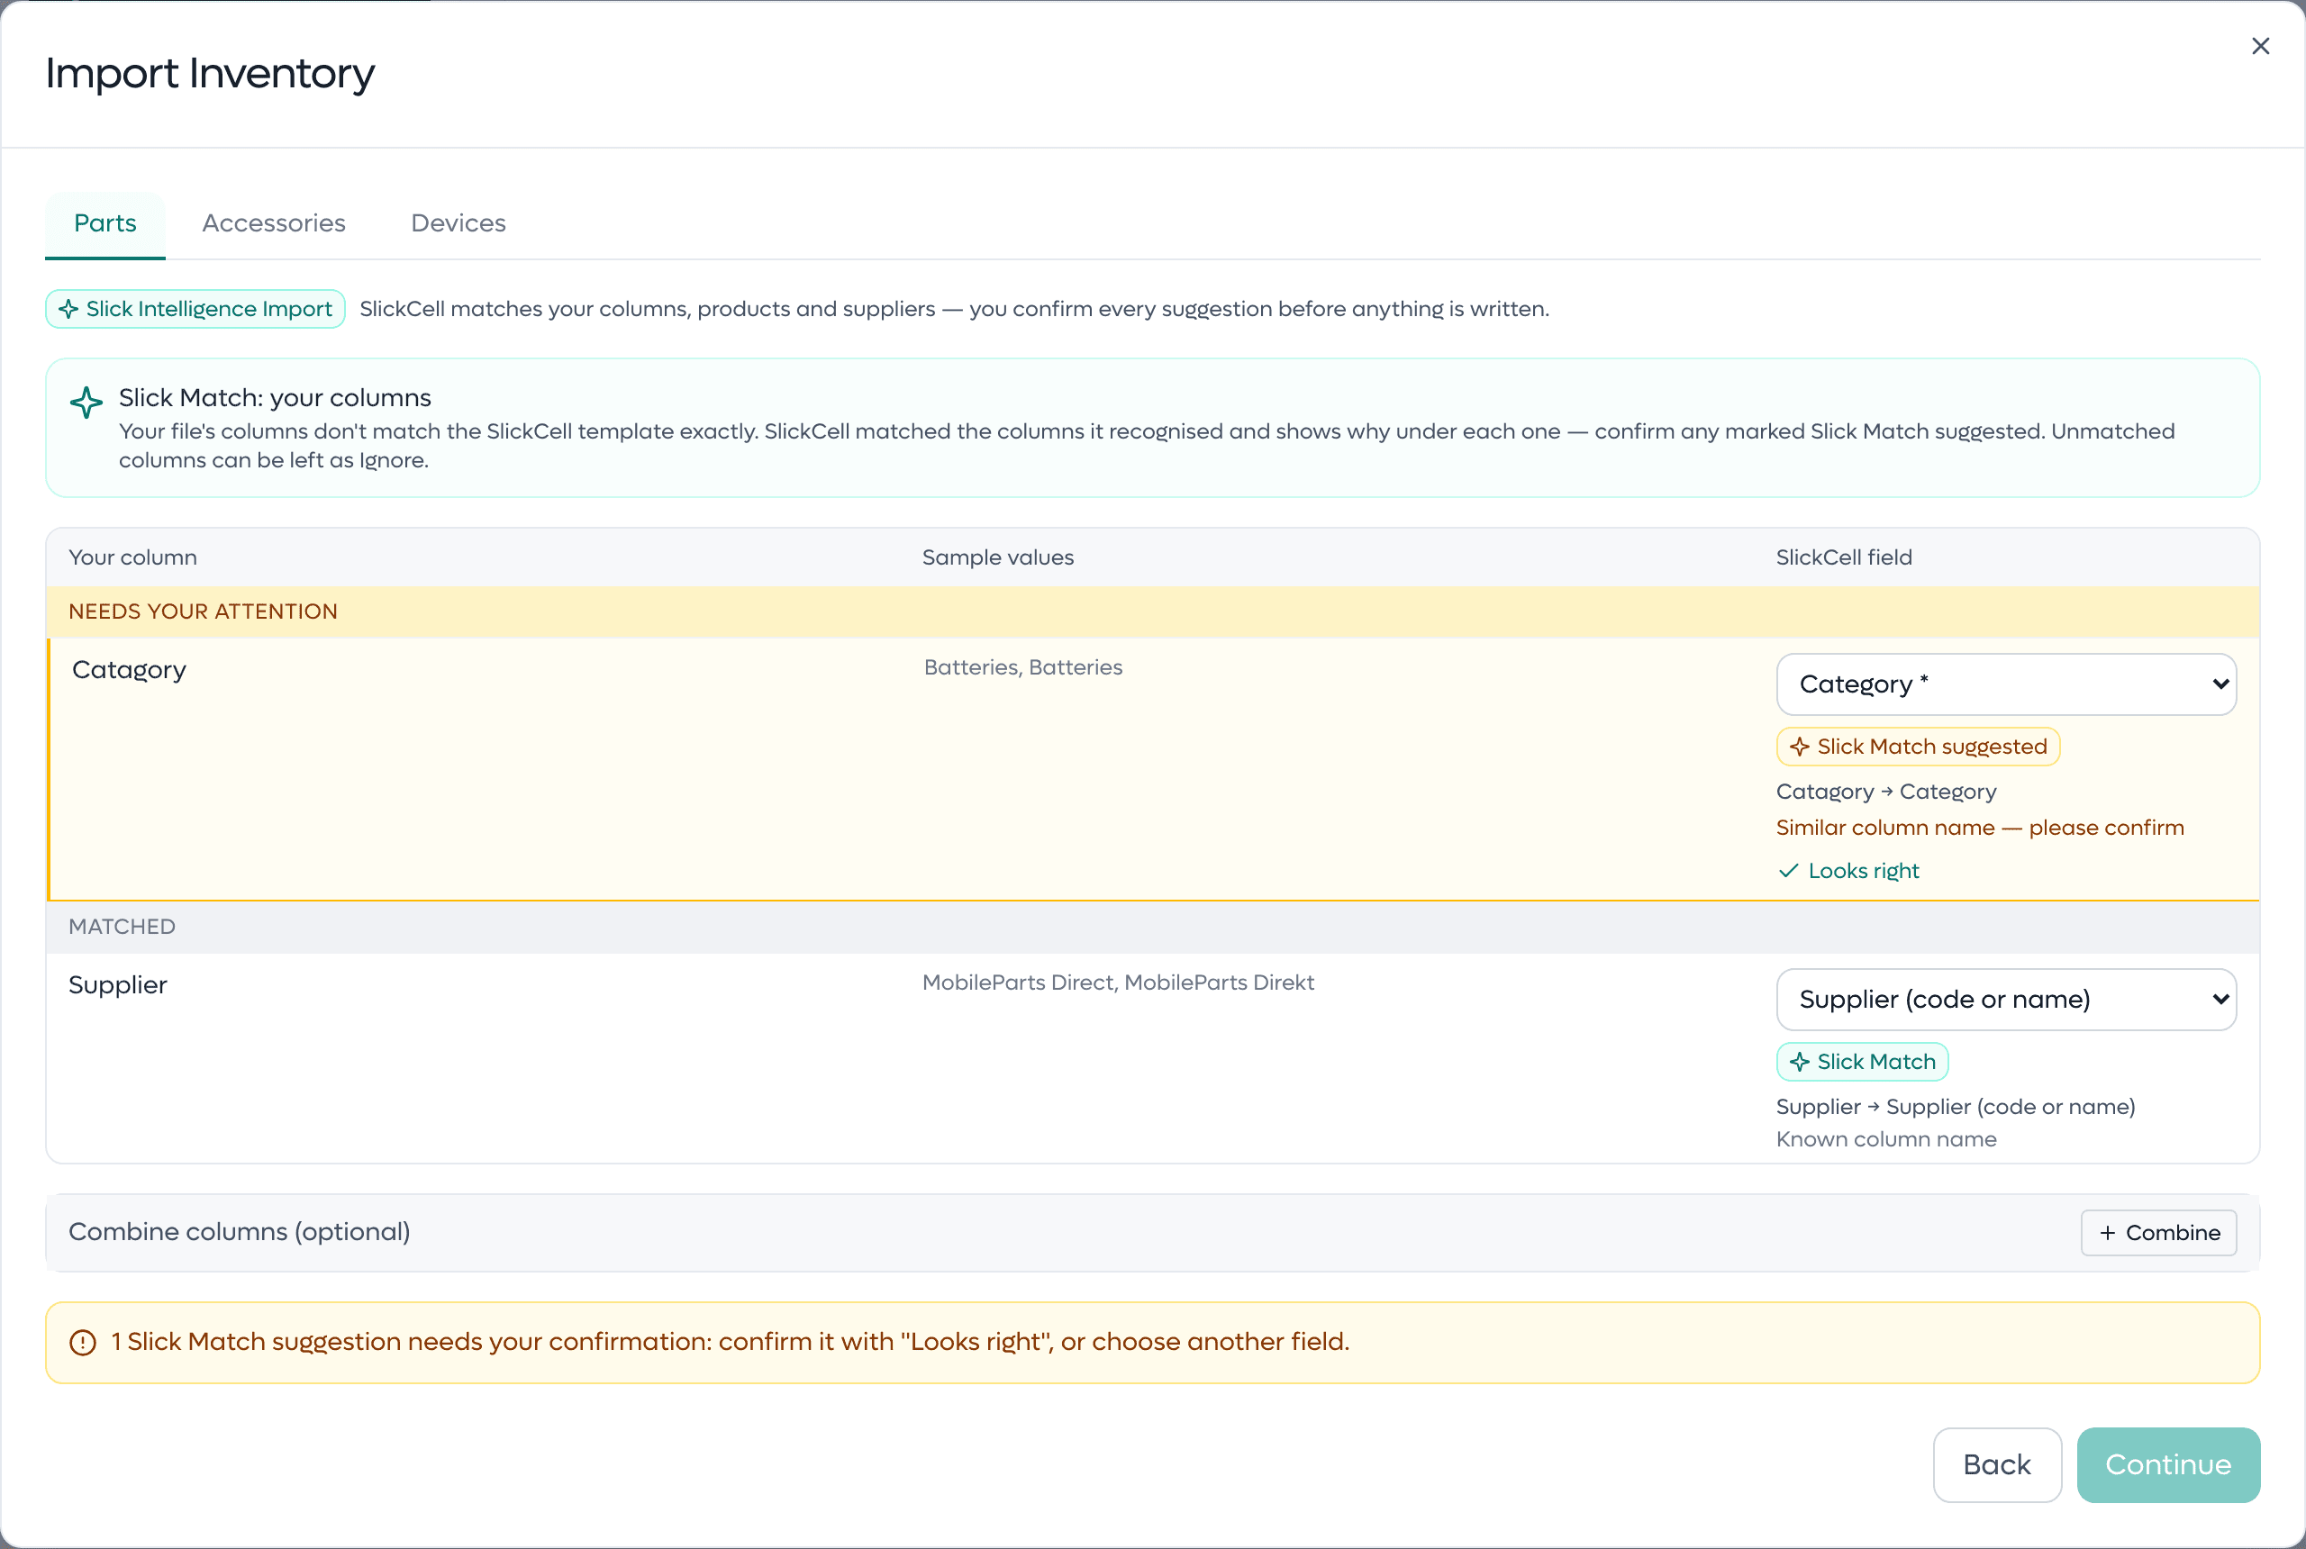Click the Slick Match badge under Supplier

coord(1863,1062)
